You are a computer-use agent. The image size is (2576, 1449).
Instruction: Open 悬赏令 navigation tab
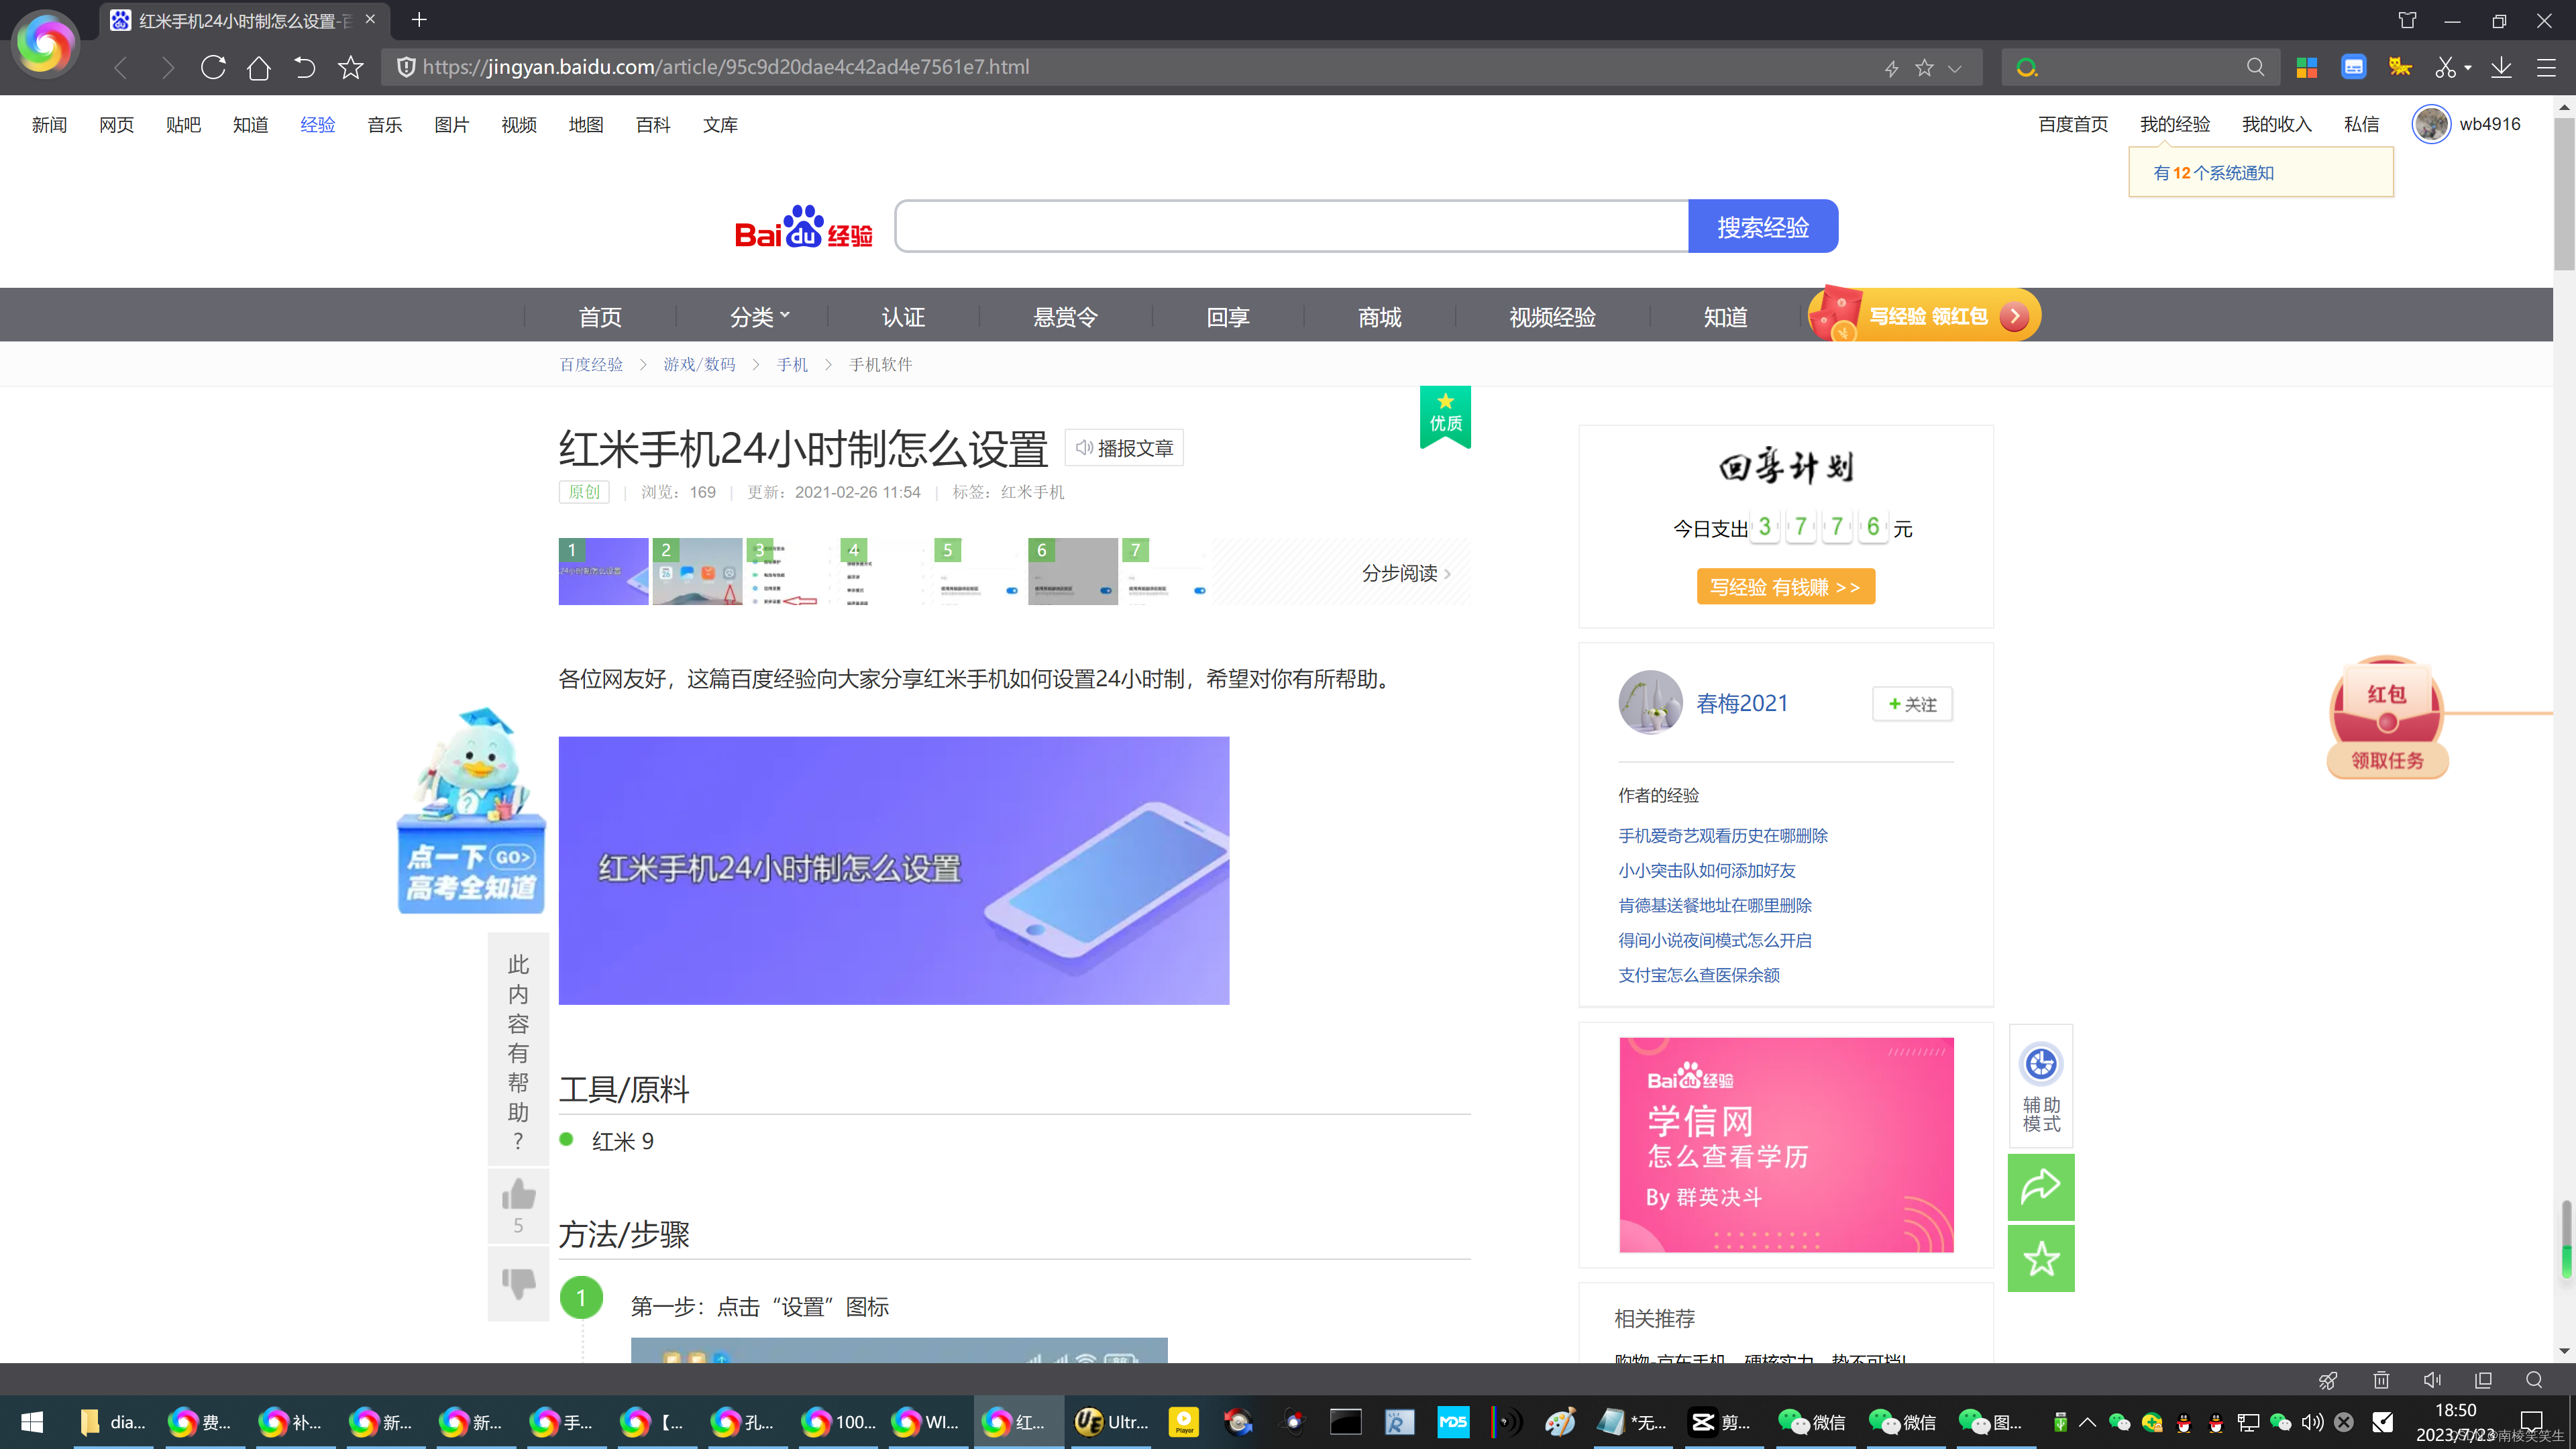(x=1065, y=316)
